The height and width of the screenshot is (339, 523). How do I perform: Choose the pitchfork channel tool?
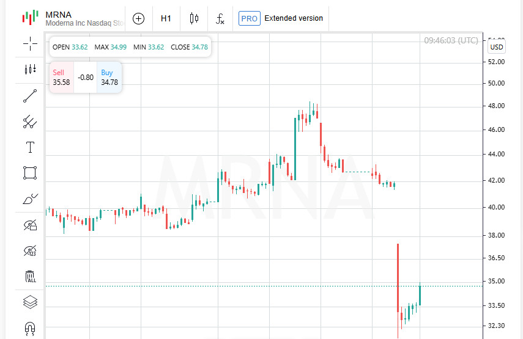tap(30, 122)
